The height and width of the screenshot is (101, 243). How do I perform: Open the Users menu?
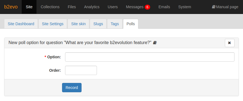point(113,7)
